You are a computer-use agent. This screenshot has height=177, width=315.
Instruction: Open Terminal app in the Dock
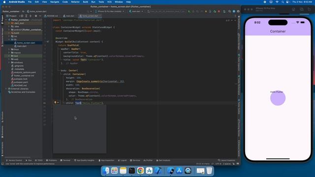coord(132,171)
